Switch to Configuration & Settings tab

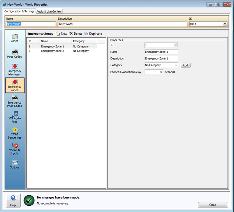click(19, 11)
